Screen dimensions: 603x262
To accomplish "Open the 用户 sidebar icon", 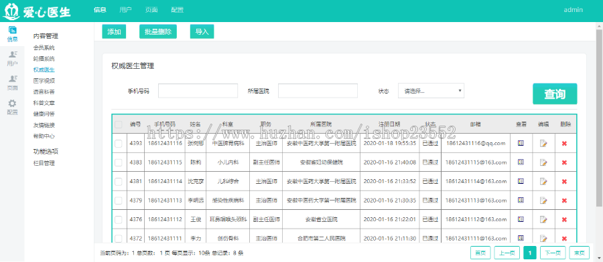I will pyautogui.click(x=12, y=58).
